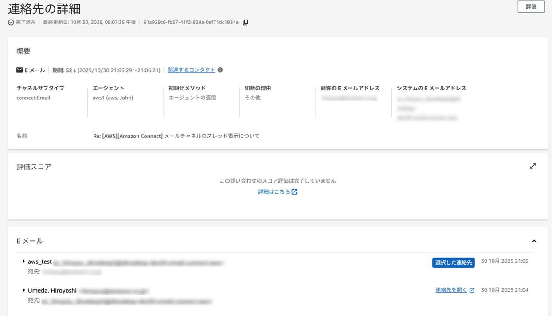
Task: Click the 評価 button
Action: 531,7
